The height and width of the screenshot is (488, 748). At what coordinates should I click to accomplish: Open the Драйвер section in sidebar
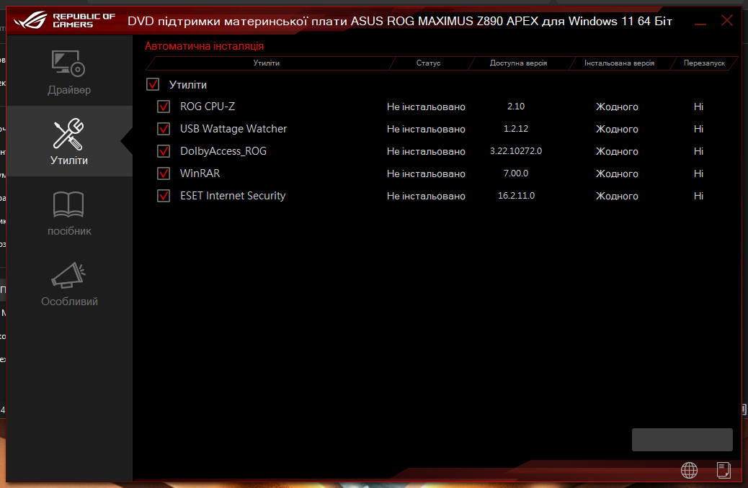(x=69, y=72)
